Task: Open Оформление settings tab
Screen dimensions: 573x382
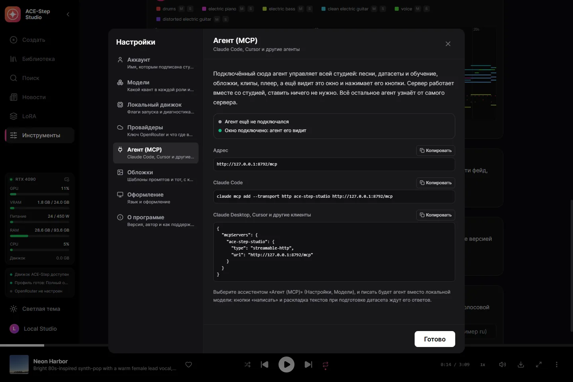Action: click(x=156, y=198)
